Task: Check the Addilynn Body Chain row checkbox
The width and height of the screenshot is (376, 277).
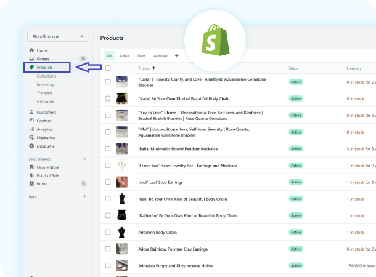Action: [108, 232]
